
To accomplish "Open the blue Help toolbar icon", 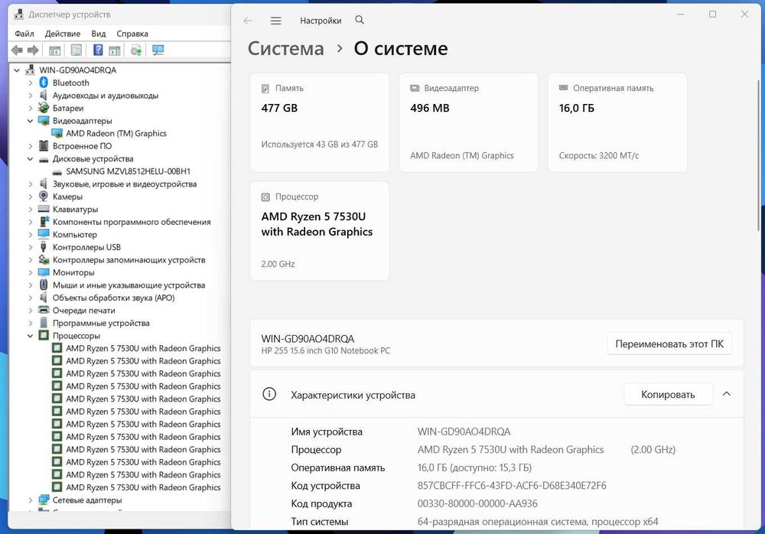I will 98,50.
